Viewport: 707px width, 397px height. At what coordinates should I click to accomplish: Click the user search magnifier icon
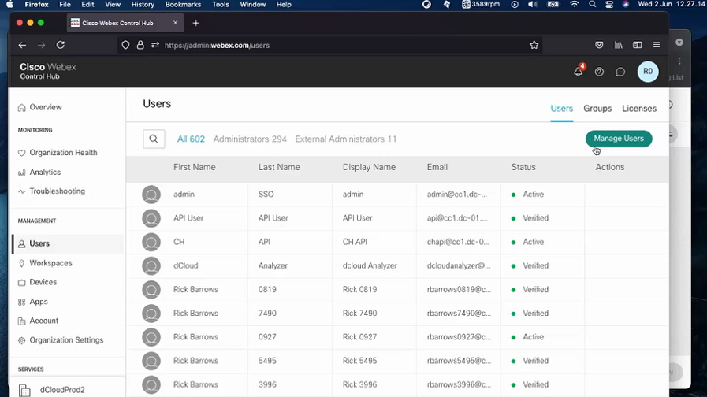pos(154,139)
